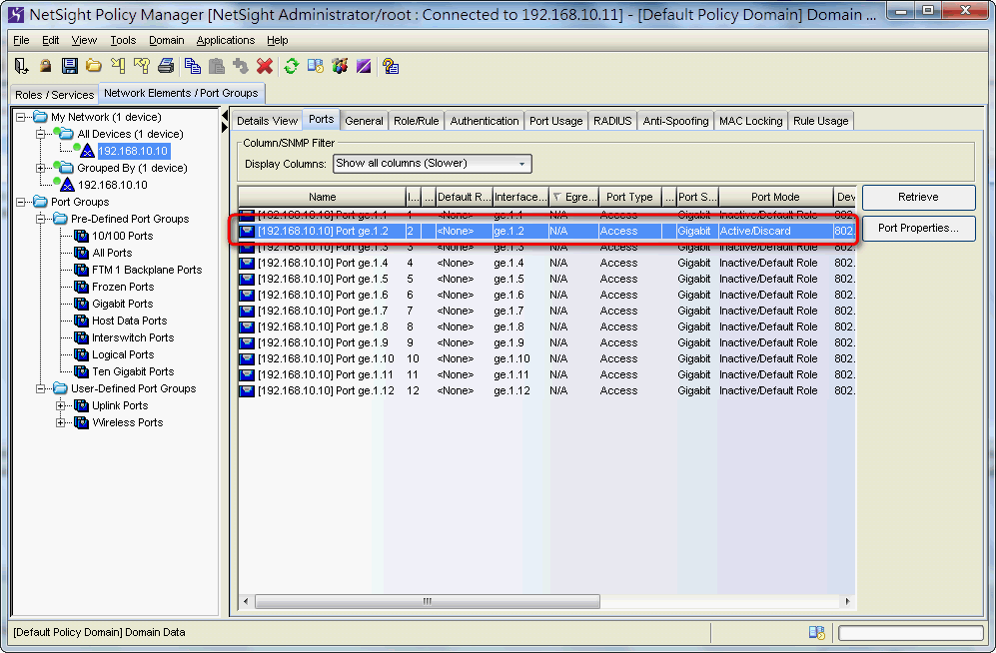
Task: Click the open folder toolbar icon
Action: pos(93,65)
